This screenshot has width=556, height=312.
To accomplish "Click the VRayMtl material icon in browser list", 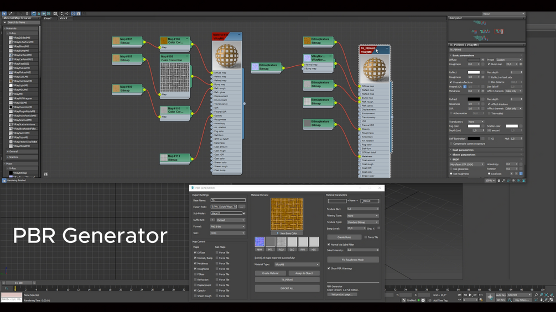I will [x=11, y=94].
